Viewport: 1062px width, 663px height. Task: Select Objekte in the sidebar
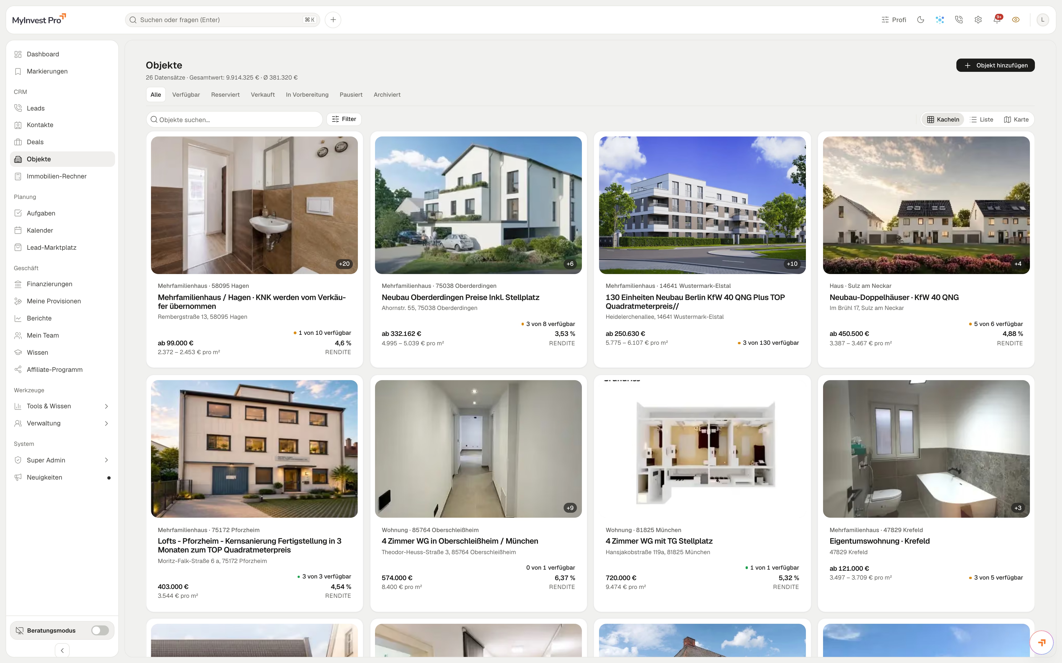point(62,159)
